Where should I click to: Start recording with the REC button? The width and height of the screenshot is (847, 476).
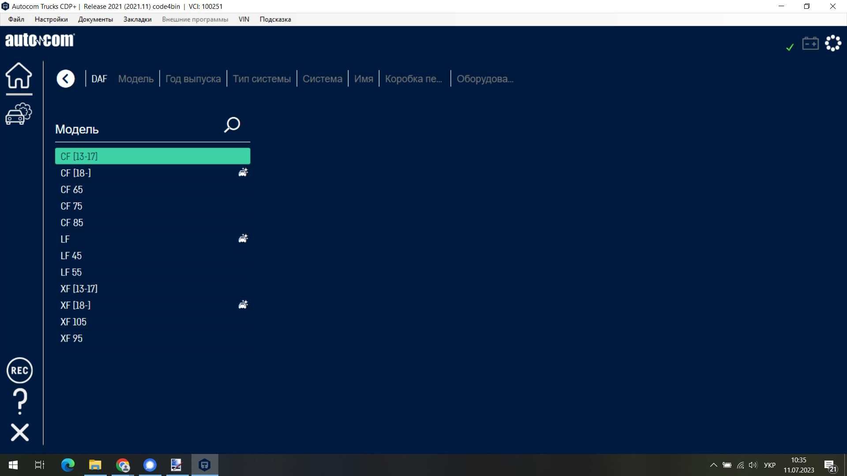tap(19, 370)
